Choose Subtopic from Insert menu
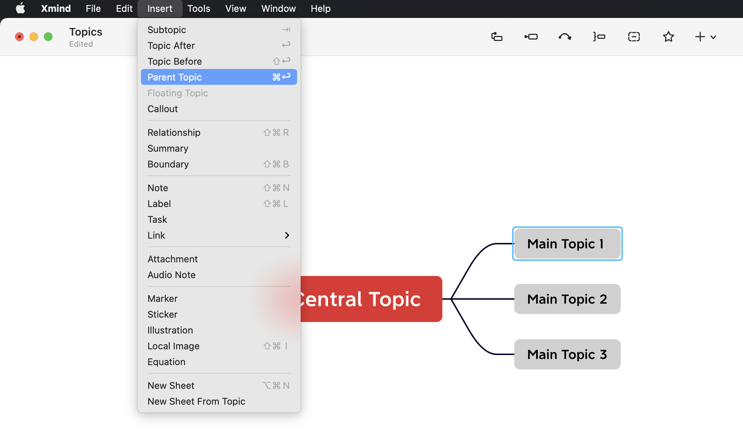This screenshot has height=442, width=743. (219, 30)
